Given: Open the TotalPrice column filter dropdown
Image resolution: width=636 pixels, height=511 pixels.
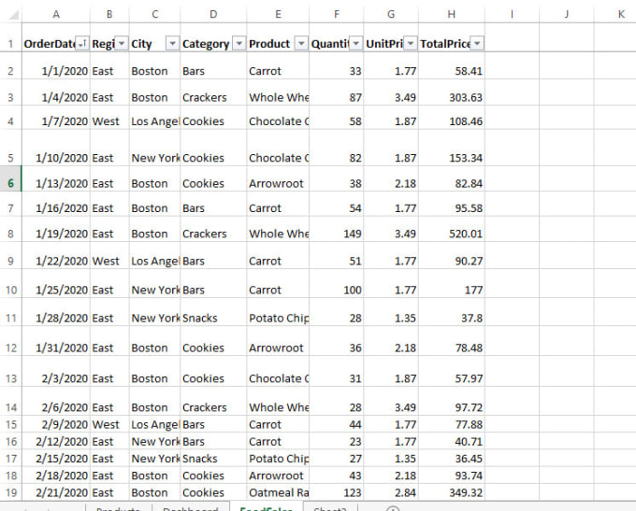Looking at the screenshot, I should click(x=477, y=43).
